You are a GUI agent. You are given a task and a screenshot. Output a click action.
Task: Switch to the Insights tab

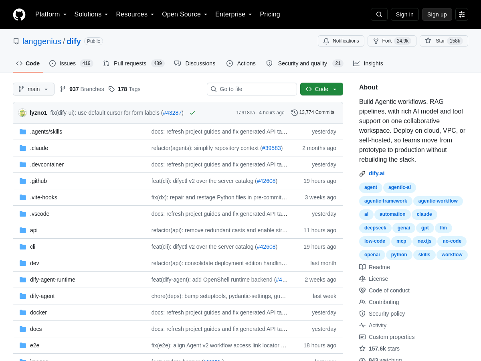point(368,63)
